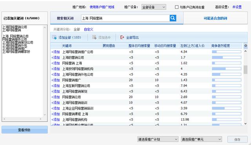
Task: Click the keyword search input field
Action: (x=125, y=18)
